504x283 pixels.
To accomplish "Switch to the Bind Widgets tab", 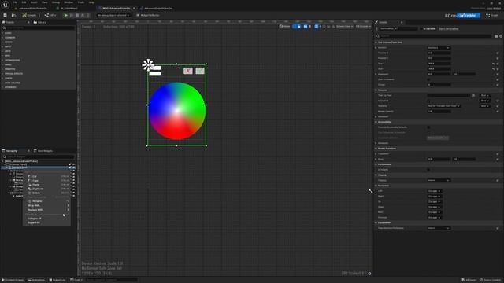I will coord(43,151).
